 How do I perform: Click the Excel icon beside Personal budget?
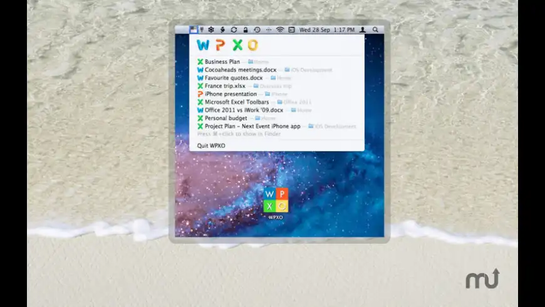point(200,118)
